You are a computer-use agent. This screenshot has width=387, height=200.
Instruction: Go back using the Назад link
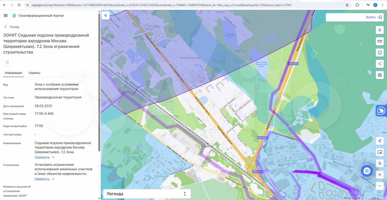[12, 27]
